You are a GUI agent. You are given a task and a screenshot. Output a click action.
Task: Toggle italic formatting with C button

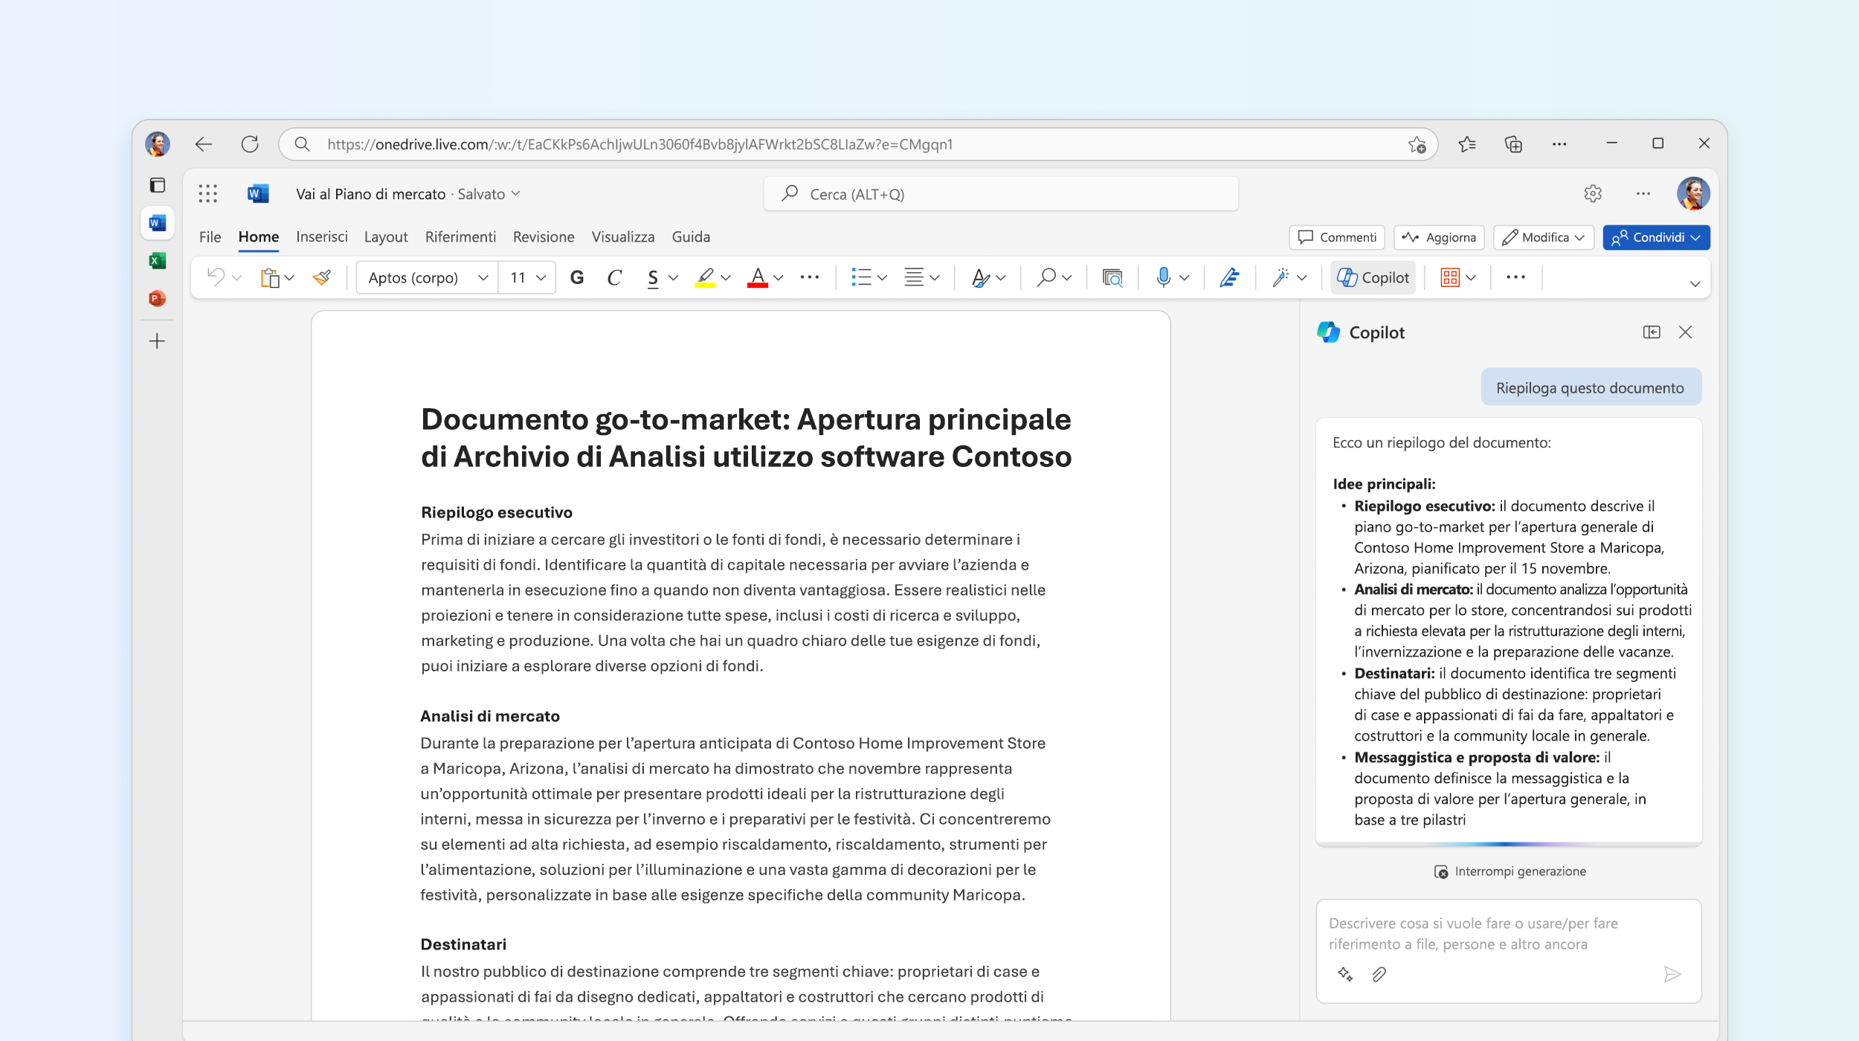[x=613, y=277]
